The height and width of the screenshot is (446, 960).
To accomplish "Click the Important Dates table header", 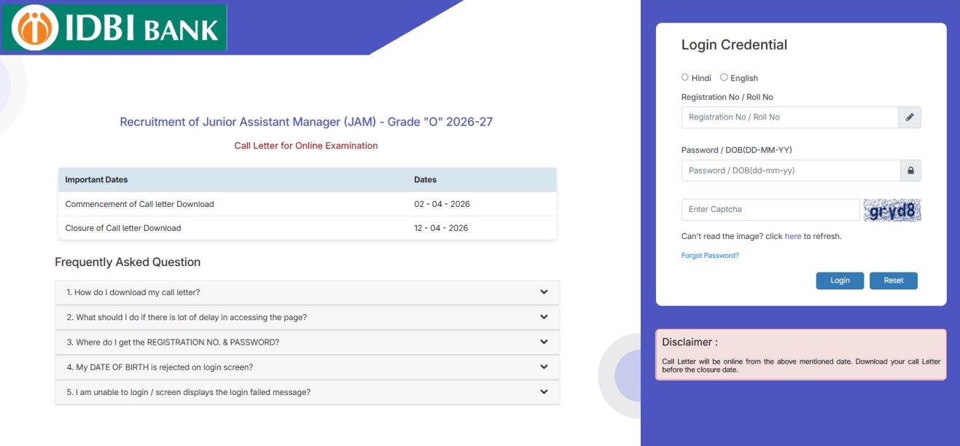I will pyautogui.click(x=95, y=179).
